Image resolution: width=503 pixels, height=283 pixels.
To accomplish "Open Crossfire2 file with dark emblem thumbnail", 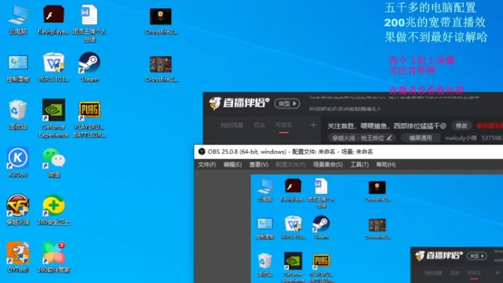I will (161, 21).
